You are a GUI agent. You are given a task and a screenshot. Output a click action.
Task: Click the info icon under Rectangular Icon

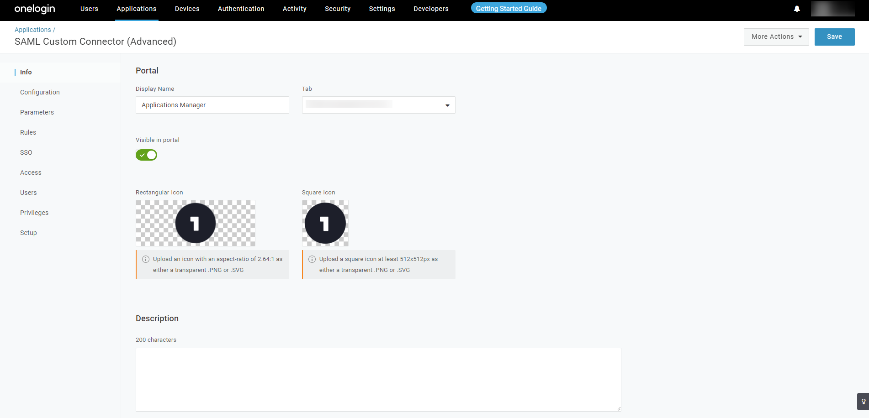pos(146,259)
